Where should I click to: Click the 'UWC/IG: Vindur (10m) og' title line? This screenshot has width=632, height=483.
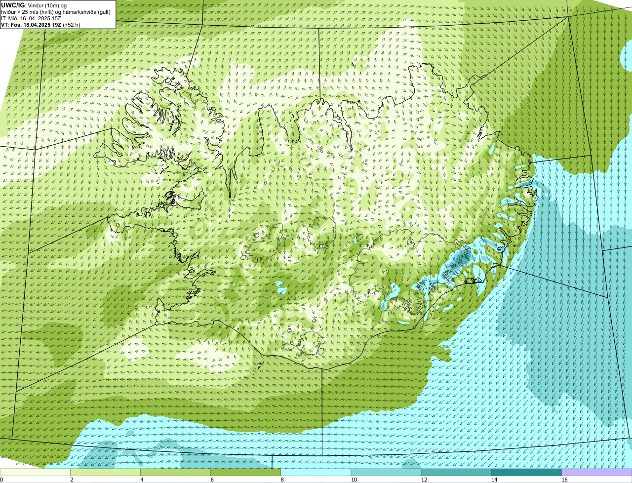(34, 5)
